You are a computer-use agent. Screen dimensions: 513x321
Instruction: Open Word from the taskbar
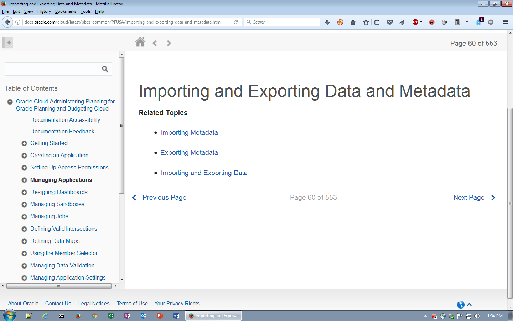point(176,316)
